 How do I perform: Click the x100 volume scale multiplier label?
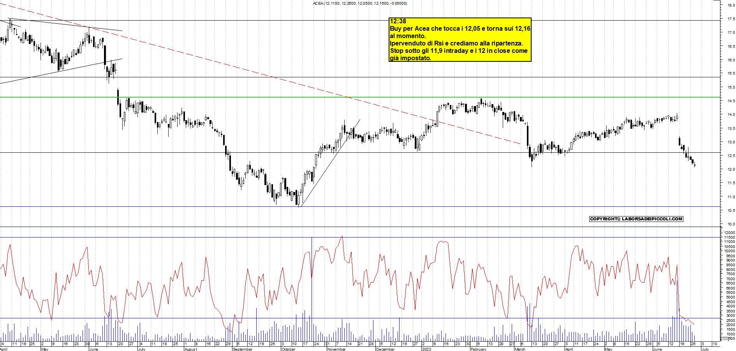(724, 339)
